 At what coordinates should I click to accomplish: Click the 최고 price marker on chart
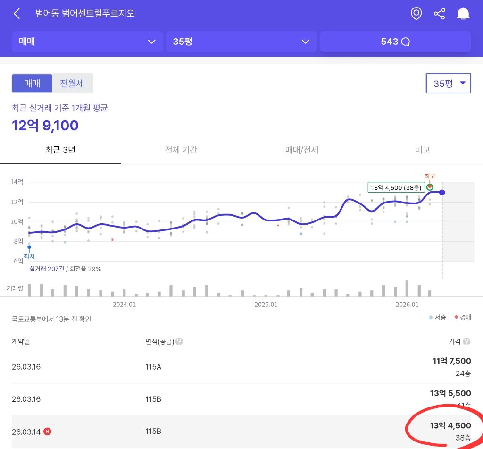click(429, 187)
